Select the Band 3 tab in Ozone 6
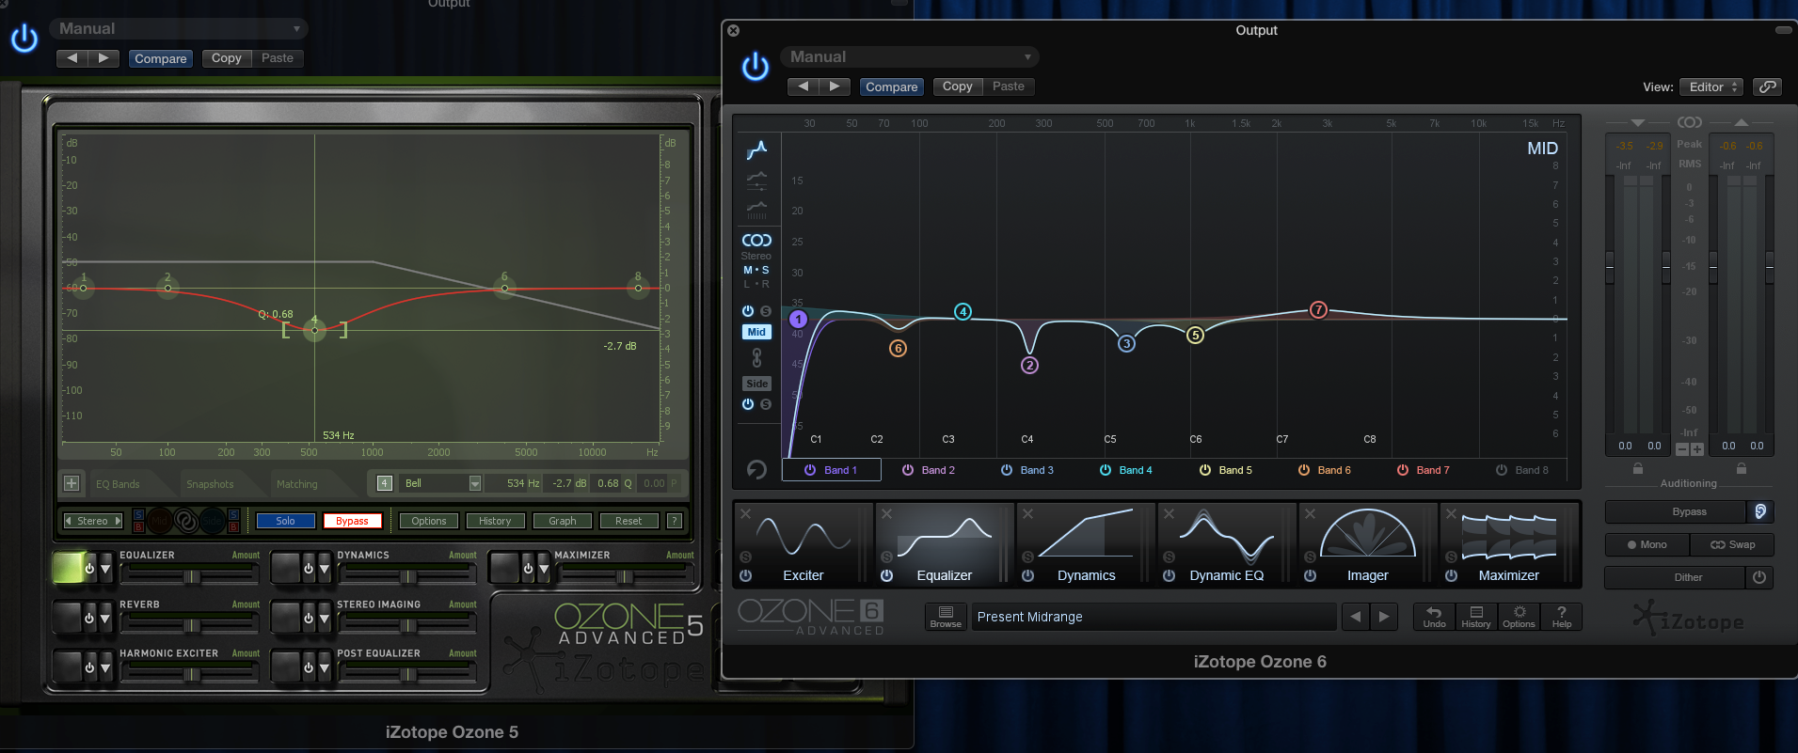This screenshot has height=753, width=1798. pos(1027,470)
